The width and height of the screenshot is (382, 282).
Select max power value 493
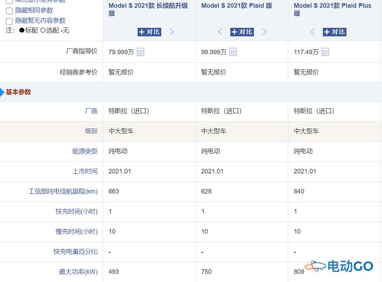point(113,271)
